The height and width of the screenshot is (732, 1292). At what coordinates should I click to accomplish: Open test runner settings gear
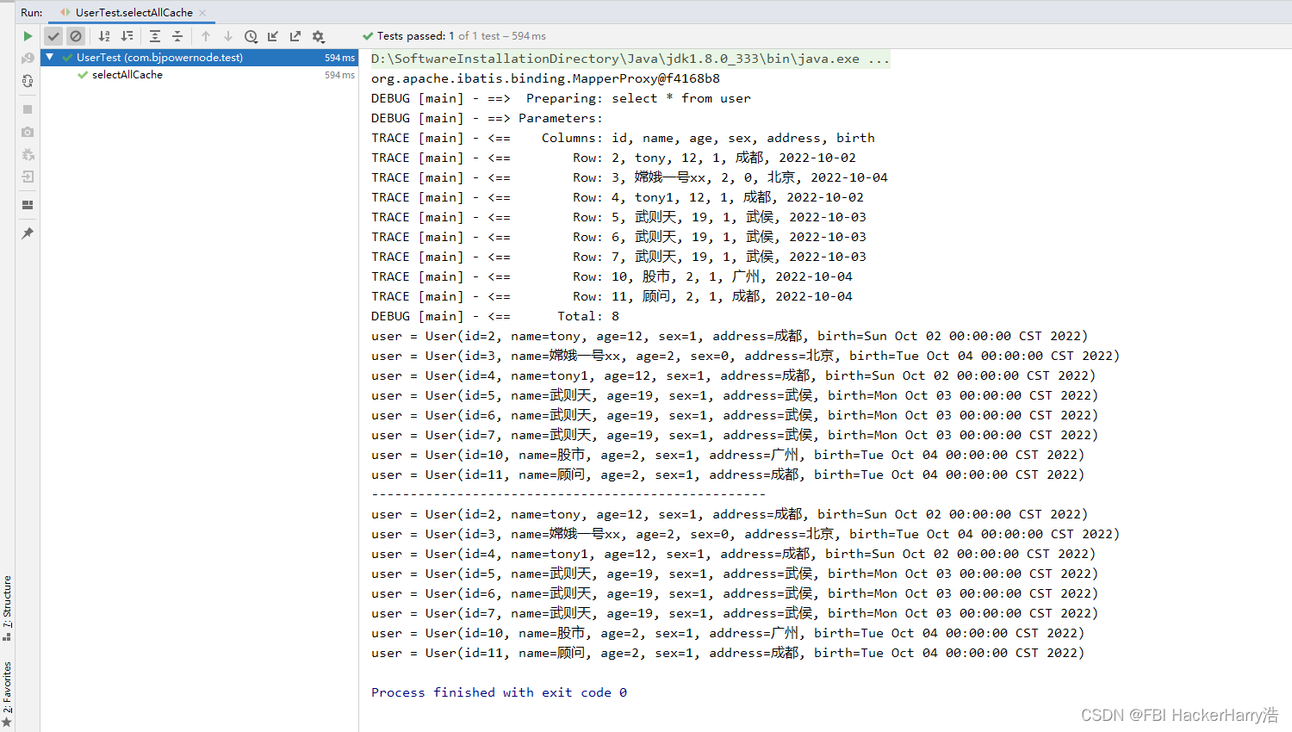[318, 36]
